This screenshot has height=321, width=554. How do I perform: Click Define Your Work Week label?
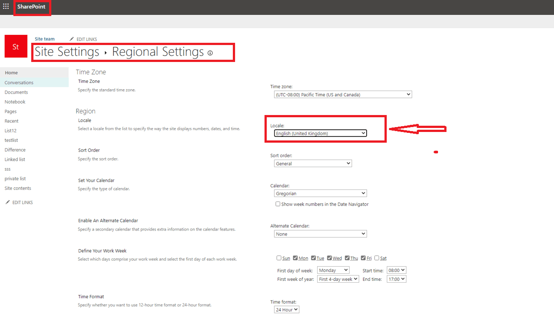pyautogui.click(x=103, y=251)
